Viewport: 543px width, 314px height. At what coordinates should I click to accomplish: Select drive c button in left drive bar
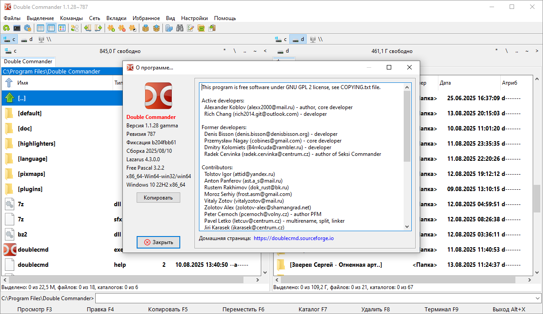(x=9, y=39)
